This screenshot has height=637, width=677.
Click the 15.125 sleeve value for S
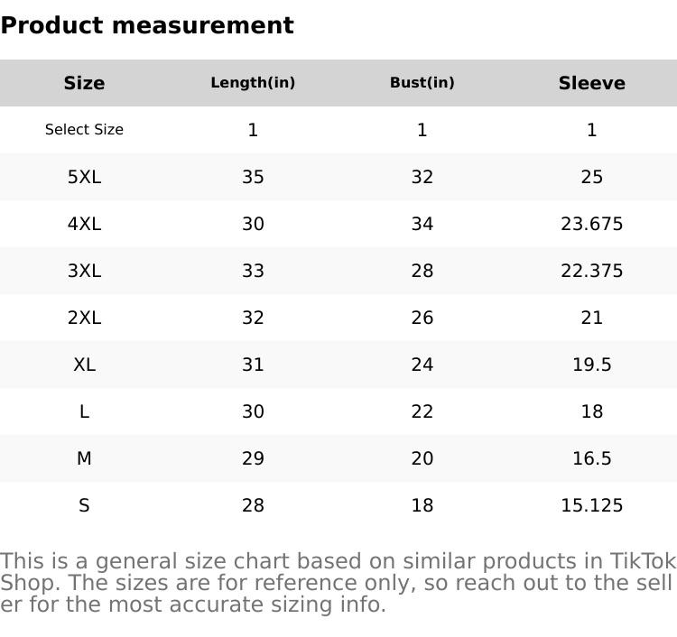[x=591, y=505]
